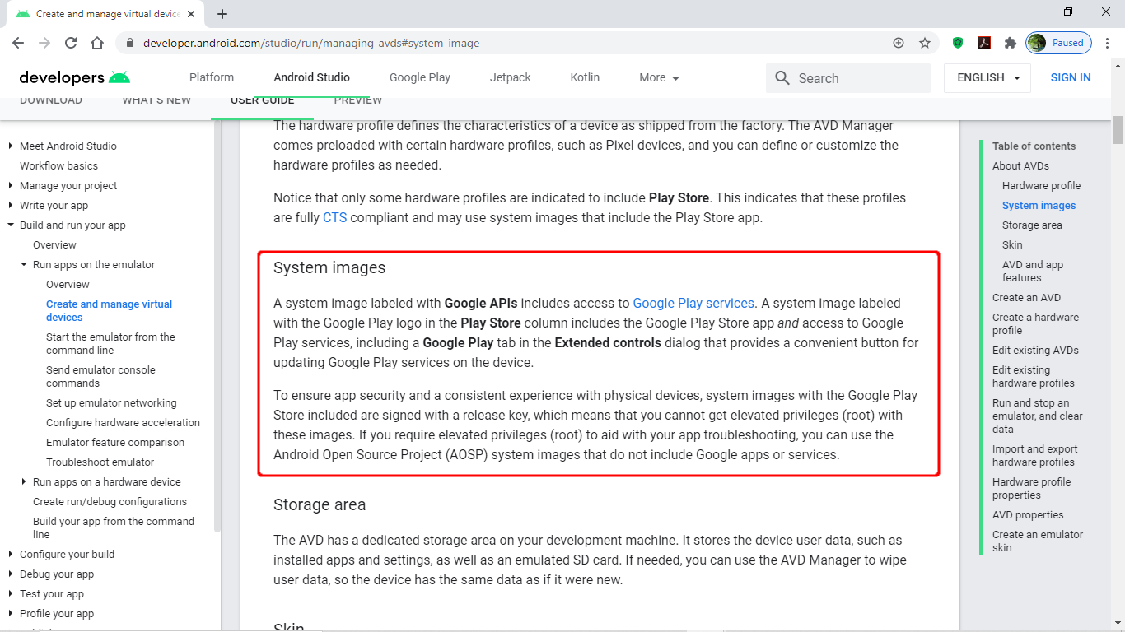Viewport: 1125px width, 632px height.
Task: Click the back navigation arrow
Action: 18,42
